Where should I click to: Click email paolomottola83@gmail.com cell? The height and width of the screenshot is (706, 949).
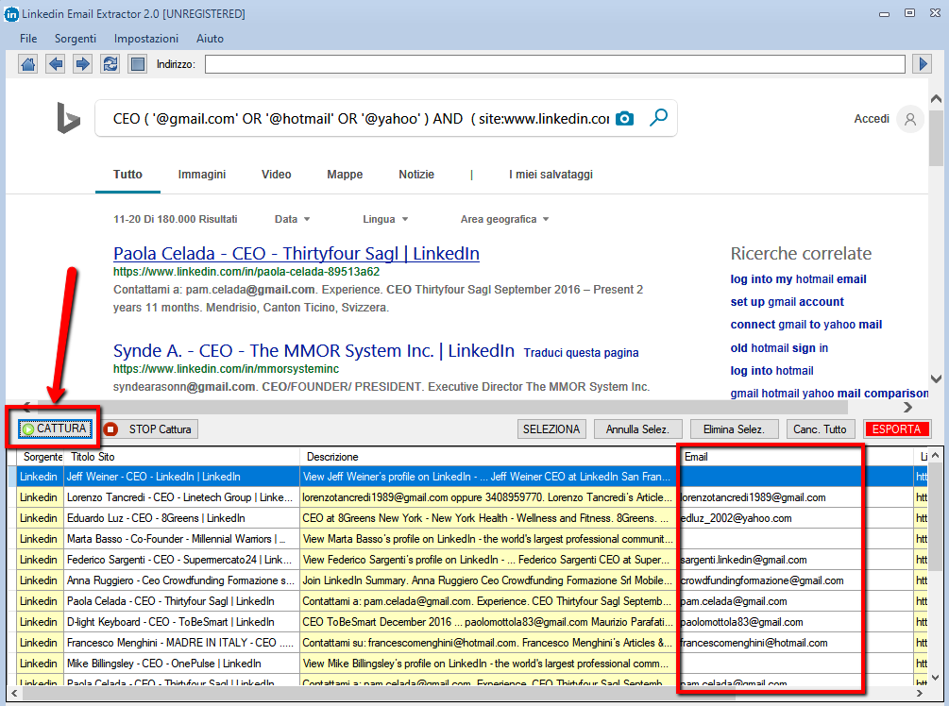tap(796, 622)
